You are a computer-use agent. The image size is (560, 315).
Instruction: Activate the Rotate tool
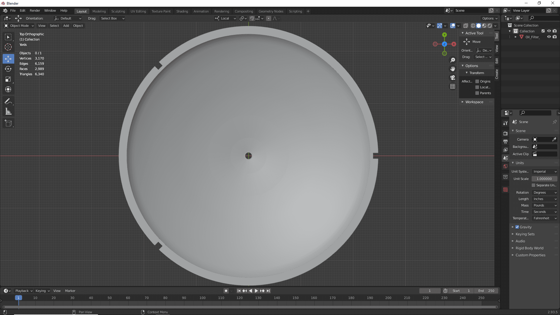tap(8, 69)
